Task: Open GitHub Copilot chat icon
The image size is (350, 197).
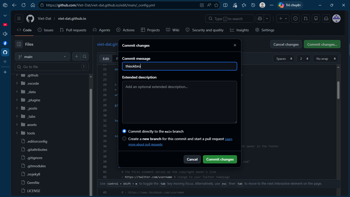Action: 260,18
